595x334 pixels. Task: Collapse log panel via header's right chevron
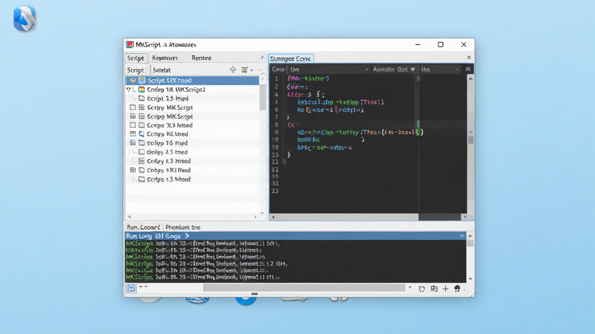coord(462,235)
